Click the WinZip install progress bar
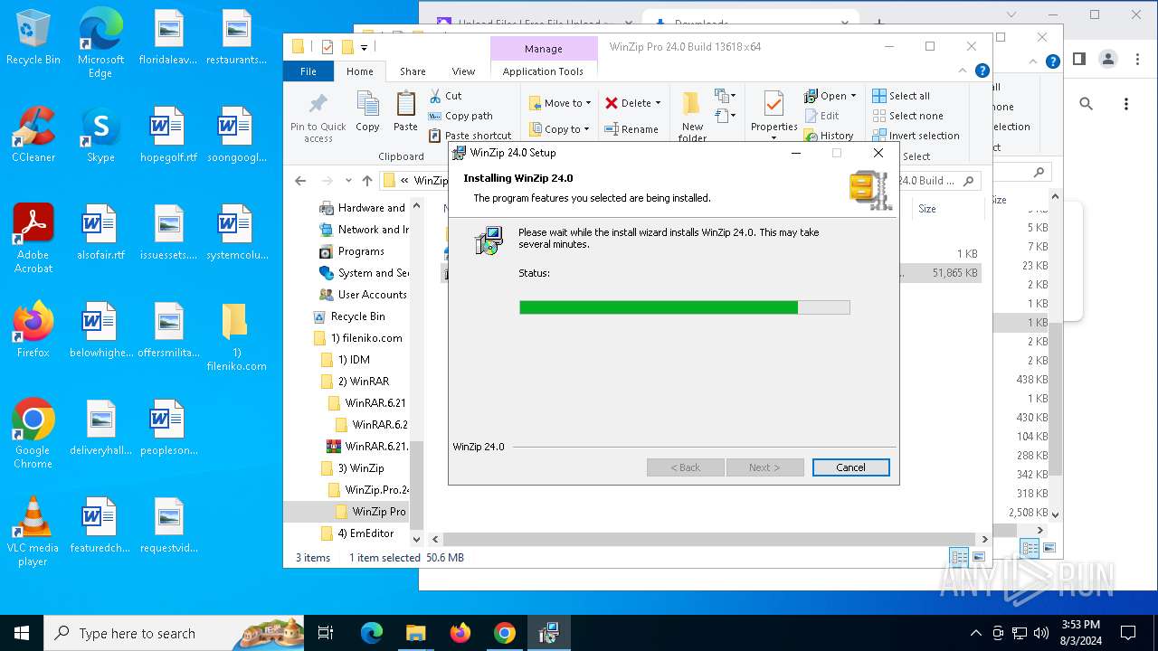Screen dimensions: 1158x651 click(x=685, y=307)
